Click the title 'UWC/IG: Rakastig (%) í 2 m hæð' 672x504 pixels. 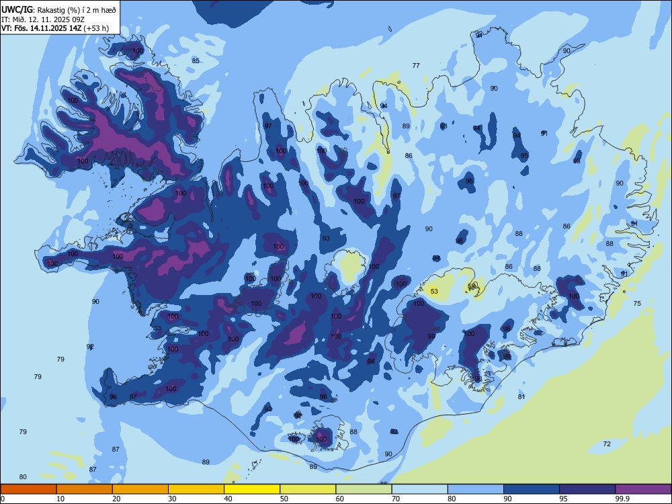coord(58,9)
